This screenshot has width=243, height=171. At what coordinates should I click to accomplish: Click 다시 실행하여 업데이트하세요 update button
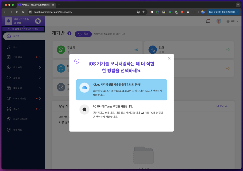point(224,12)
